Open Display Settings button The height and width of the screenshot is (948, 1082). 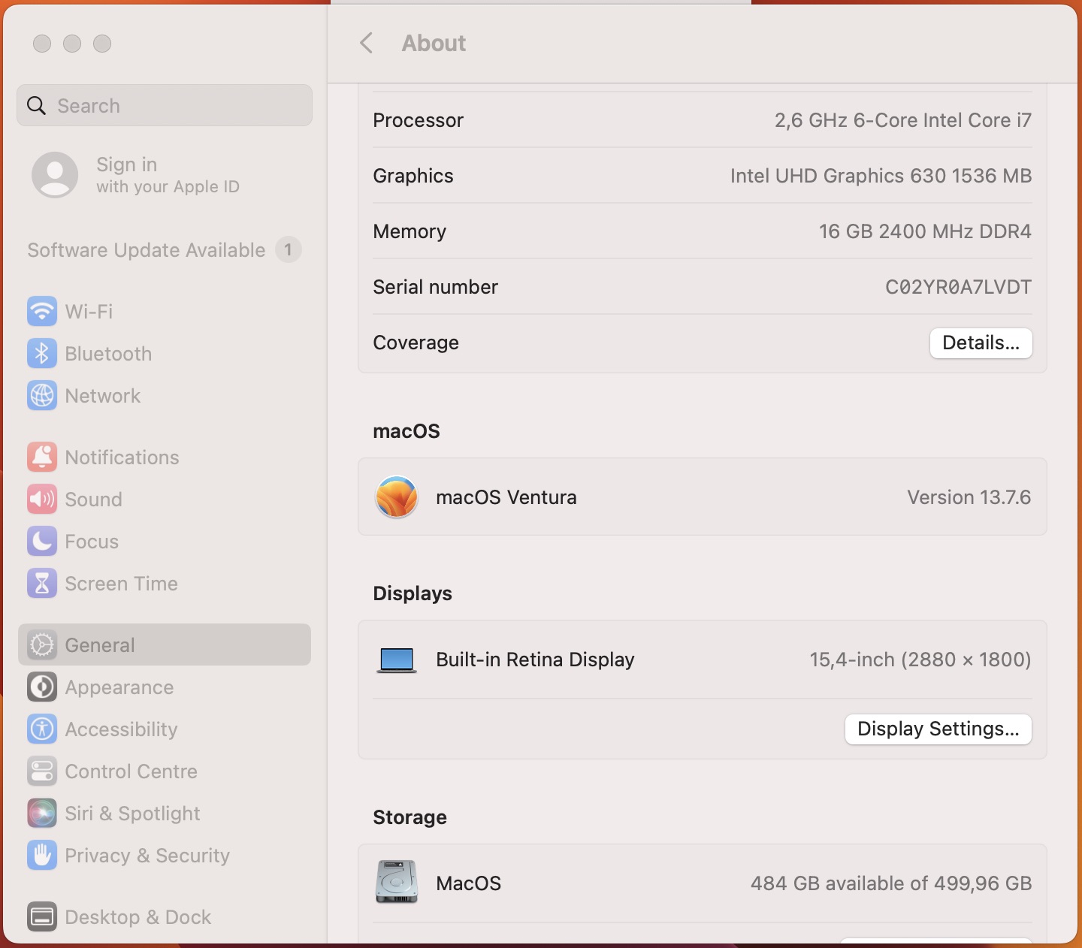click(x=938, y=729)
